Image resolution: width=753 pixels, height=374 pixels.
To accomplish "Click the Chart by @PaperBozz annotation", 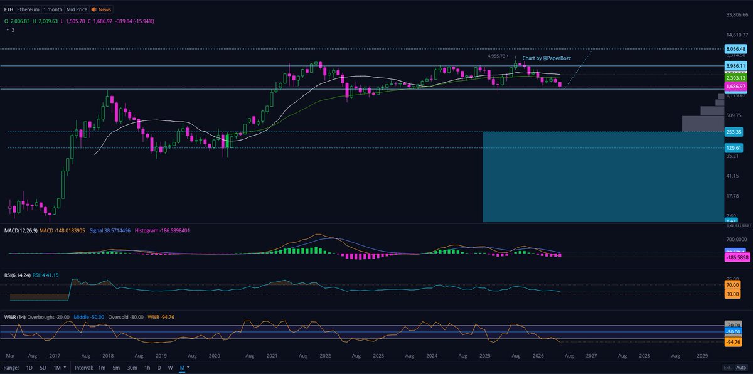I will click(547, 58).
